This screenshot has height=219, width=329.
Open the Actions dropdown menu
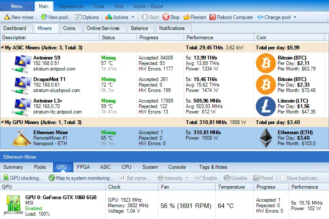pos(120,17)
